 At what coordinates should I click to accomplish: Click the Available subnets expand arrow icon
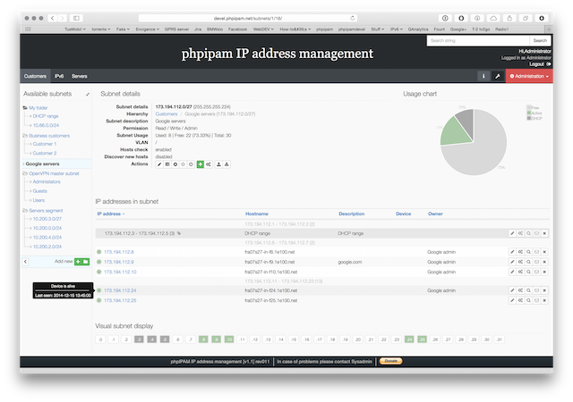88,94
